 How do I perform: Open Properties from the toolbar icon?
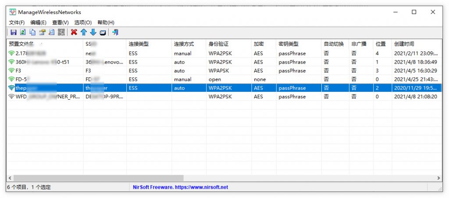click(42, 32)
